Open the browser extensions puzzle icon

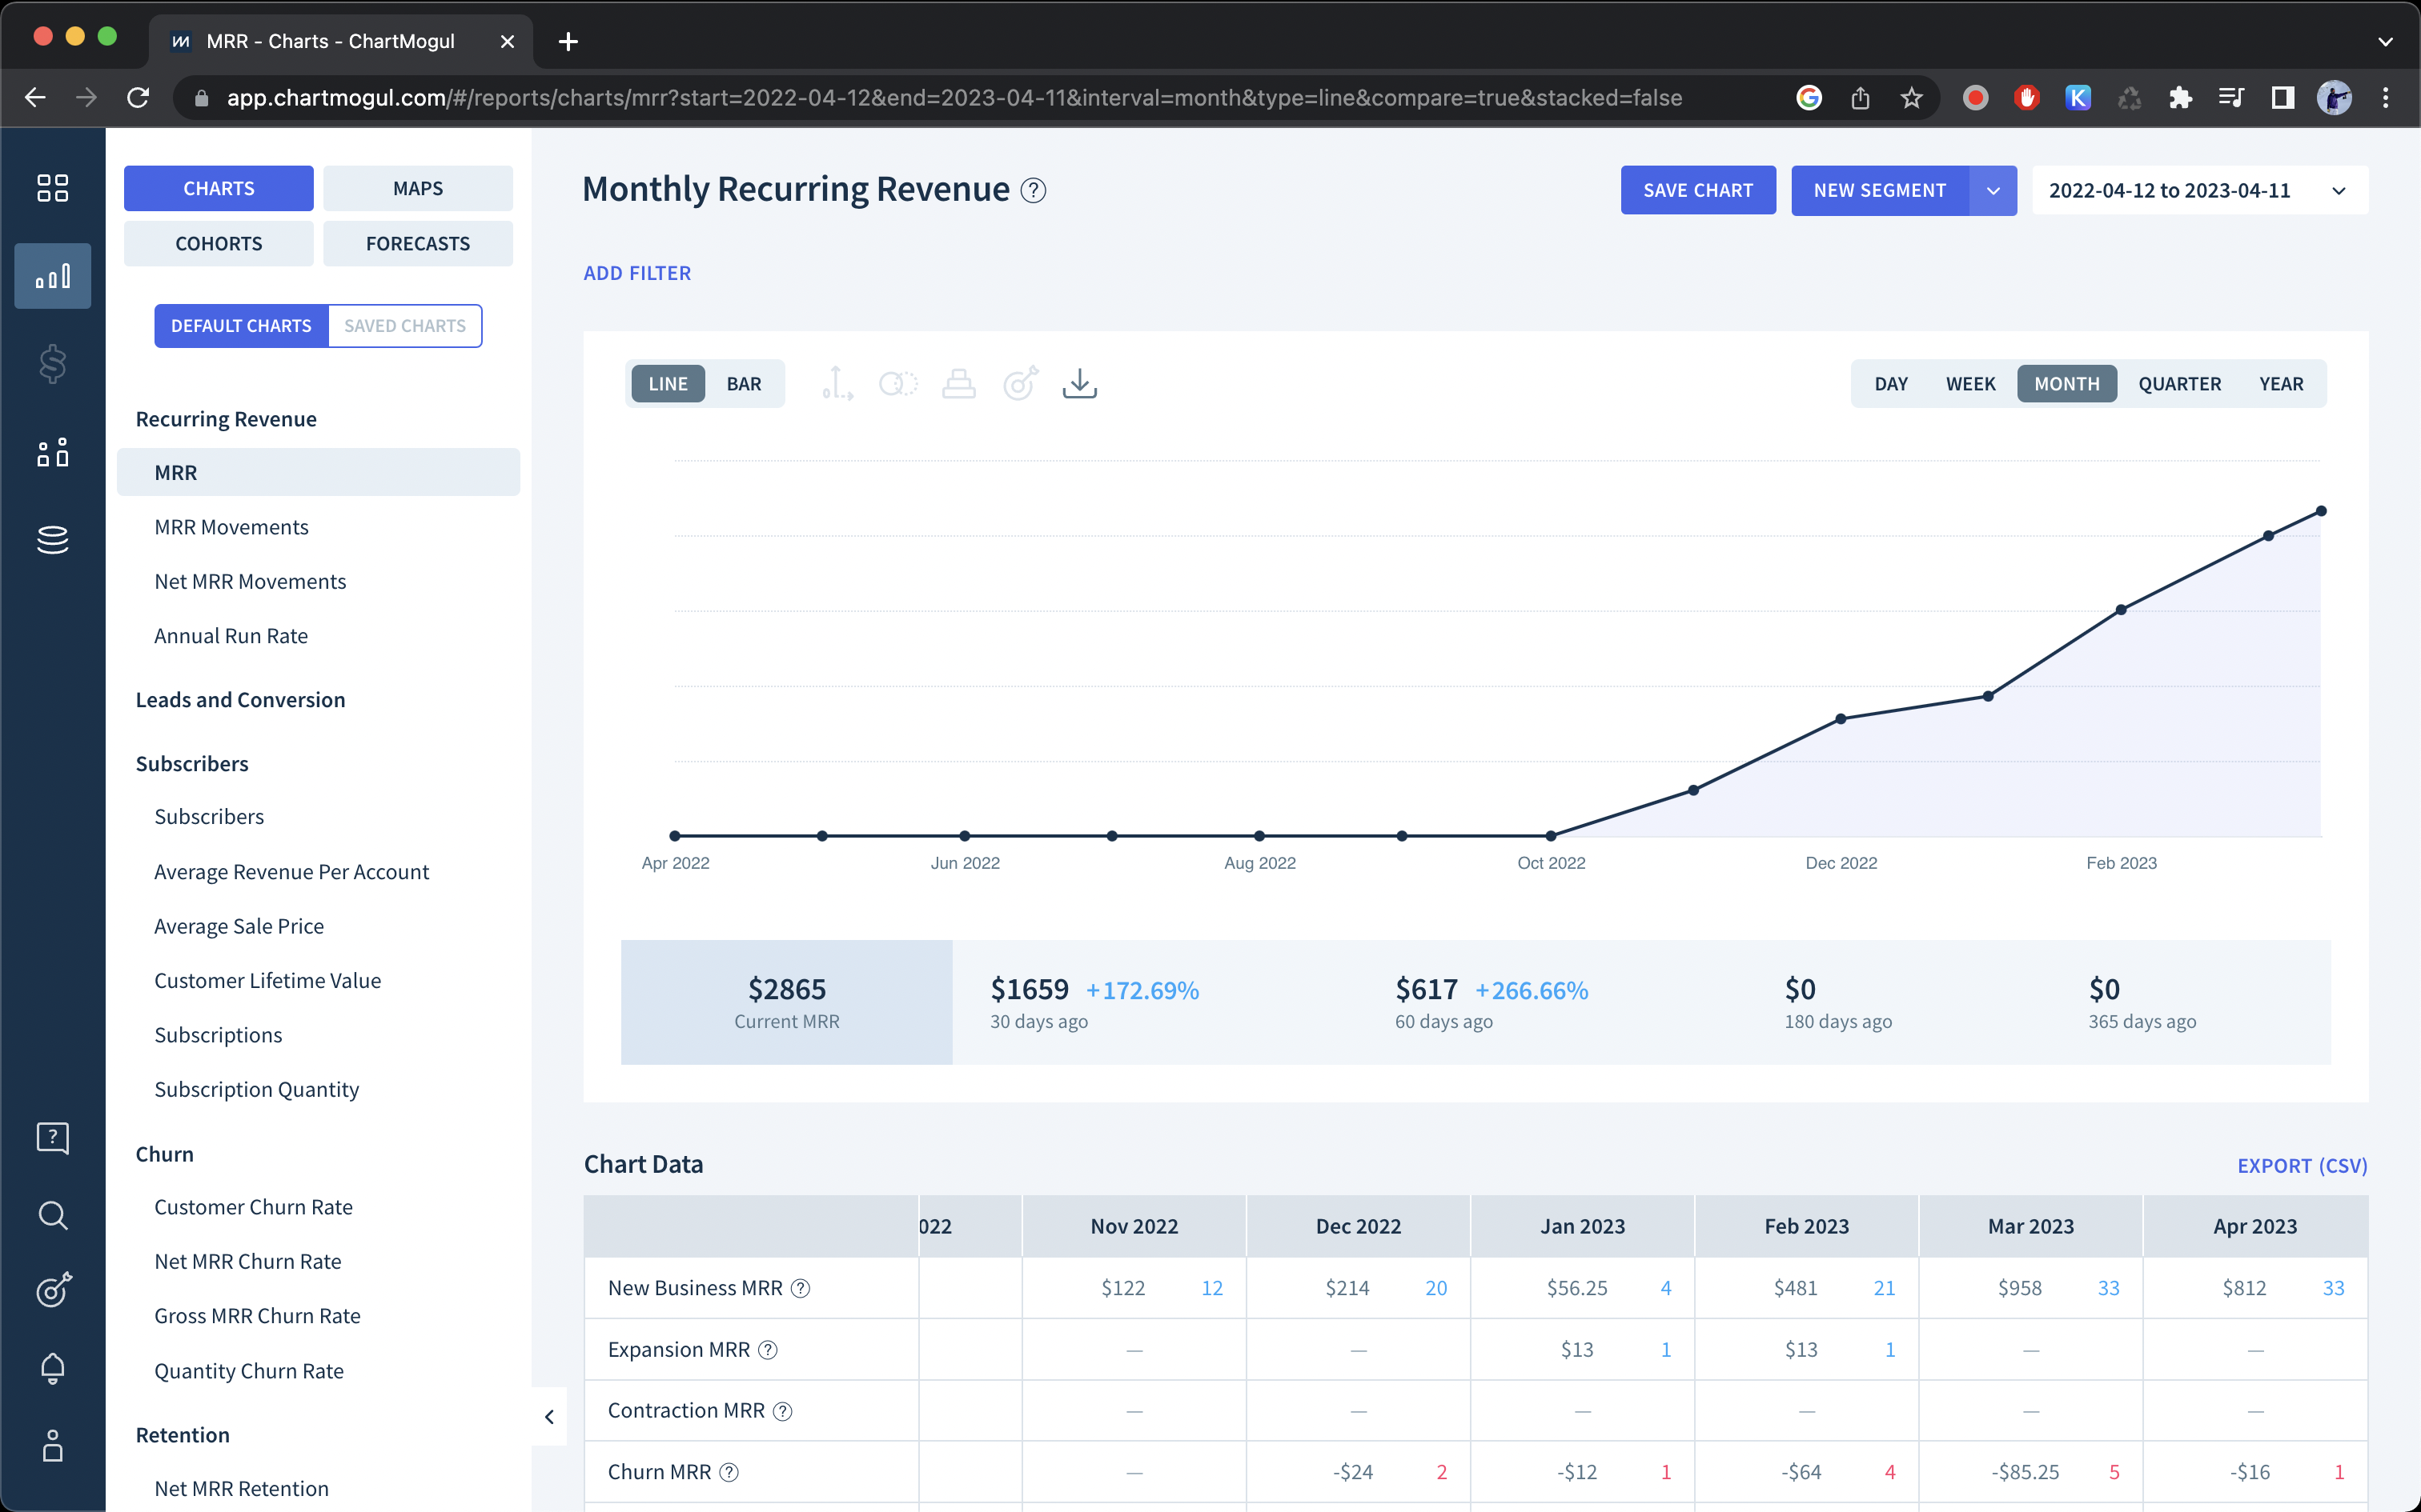pyautogui.click(x=2180, y=98)
